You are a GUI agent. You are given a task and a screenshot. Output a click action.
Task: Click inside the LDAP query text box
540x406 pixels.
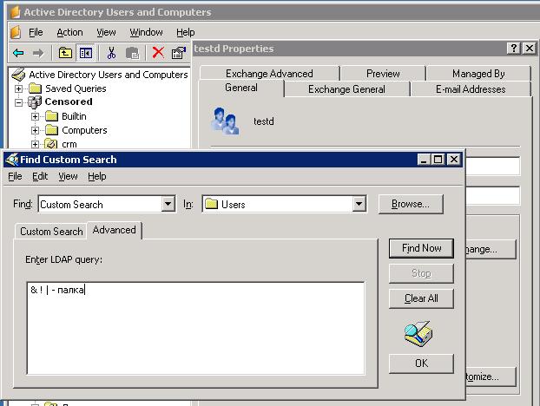[195, 328]
